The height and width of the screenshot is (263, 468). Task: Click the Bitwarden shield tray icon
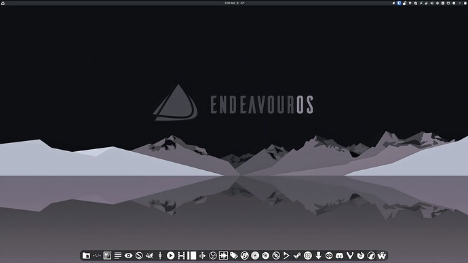[399, 3]
